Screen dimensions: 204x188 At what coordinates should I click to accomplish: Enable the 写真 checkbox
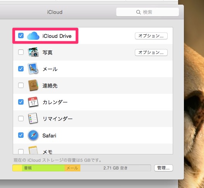[x=21, y=52]
